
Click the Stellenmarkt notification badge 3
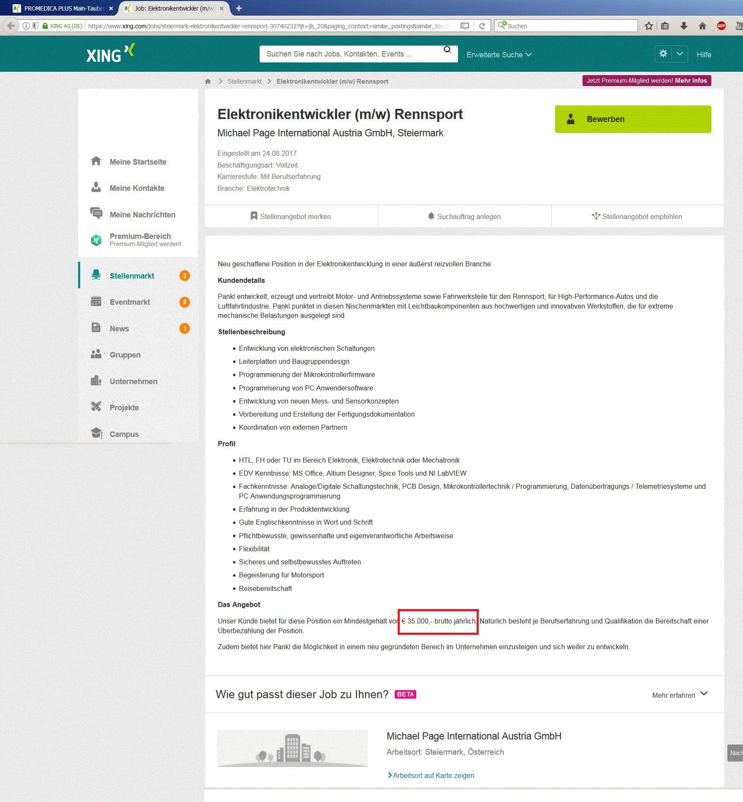click(x=184, y=276)
